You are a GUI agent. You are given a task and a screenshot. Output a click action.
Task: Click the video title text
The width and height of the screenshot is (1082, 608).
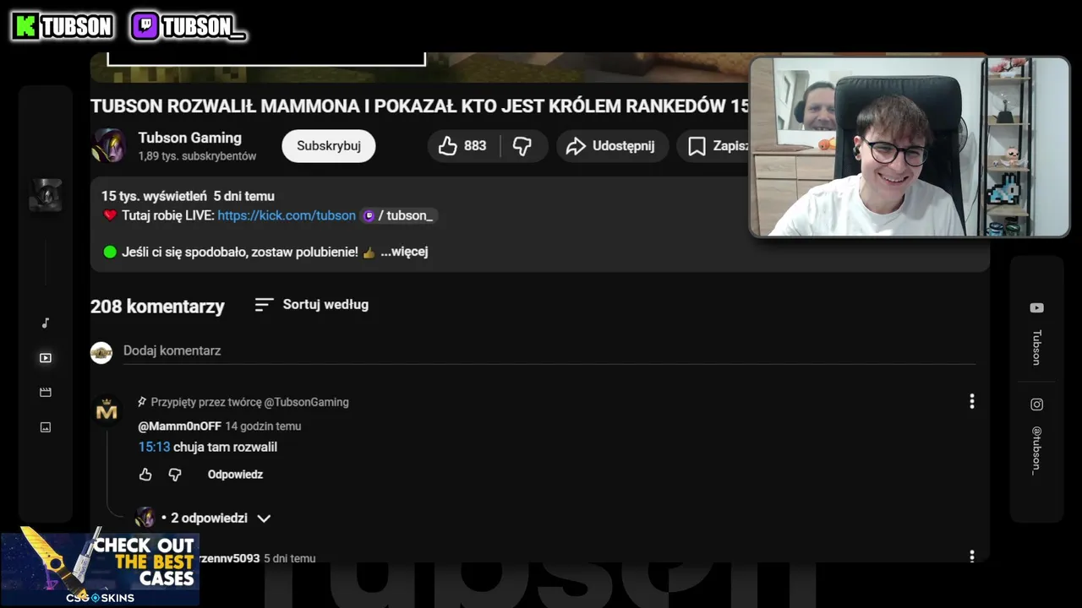[420, 106]
